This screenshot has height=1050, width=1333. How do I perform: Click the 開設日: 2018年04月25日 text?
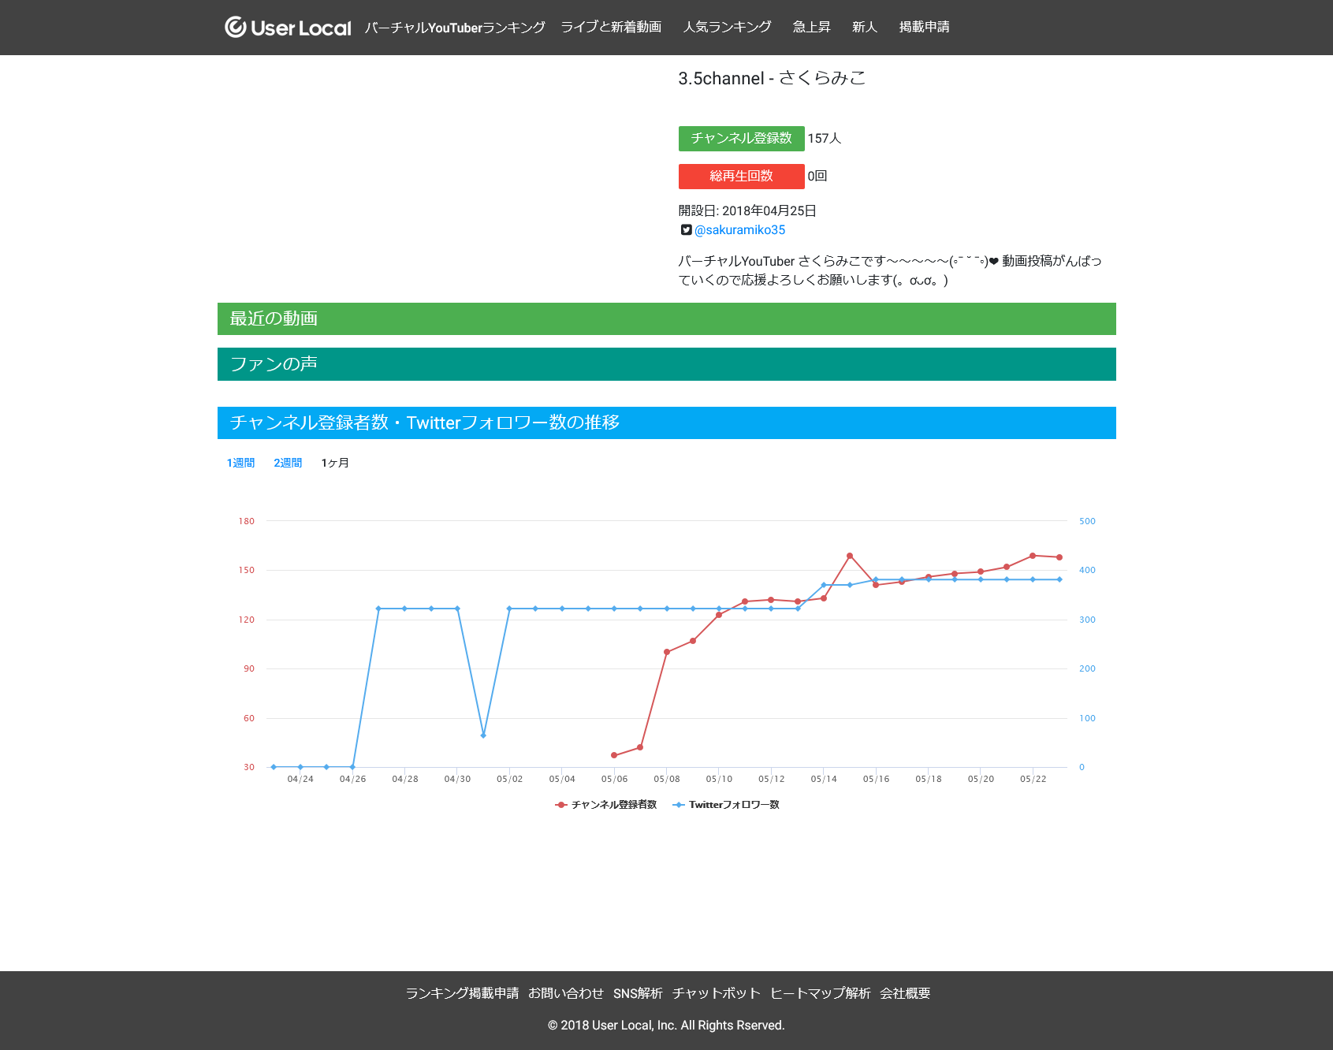click(x=747, y=211)
